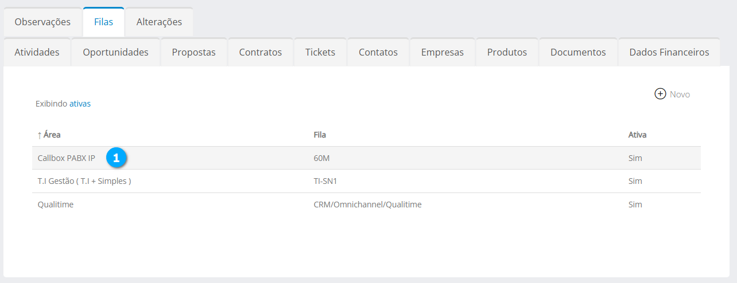This screenshot has height=283, width=737.
Task: Open the T.I Gestão ( T.I + Simples ) row
Action: tap(84, 181)
